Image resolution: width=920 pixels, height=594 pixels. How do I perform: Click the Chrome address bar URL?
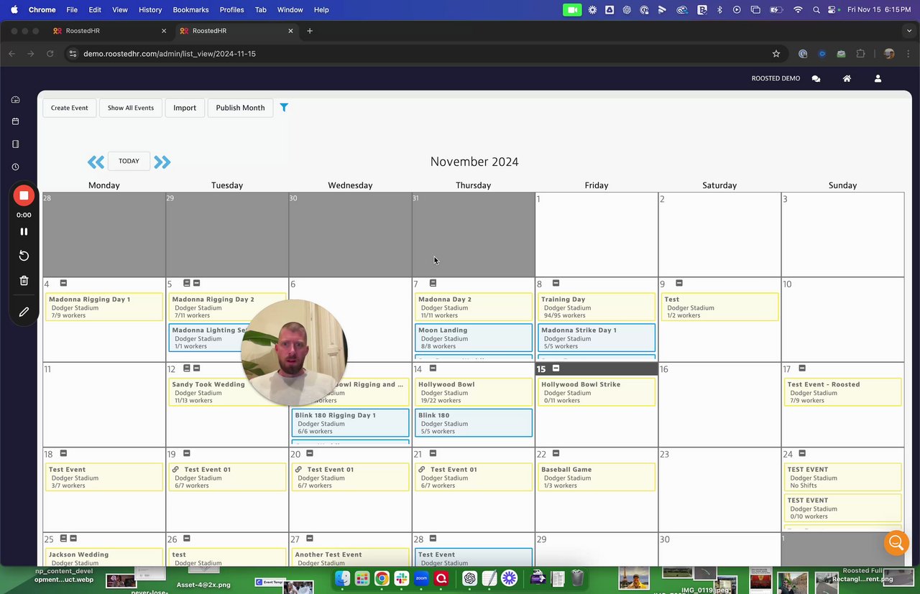170,54
